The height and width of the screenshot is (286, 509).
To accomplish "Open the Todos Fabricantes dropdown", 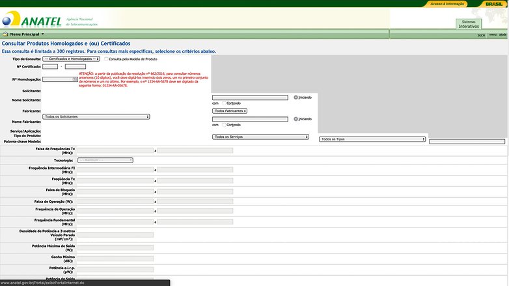I will (x=230, y=111).
